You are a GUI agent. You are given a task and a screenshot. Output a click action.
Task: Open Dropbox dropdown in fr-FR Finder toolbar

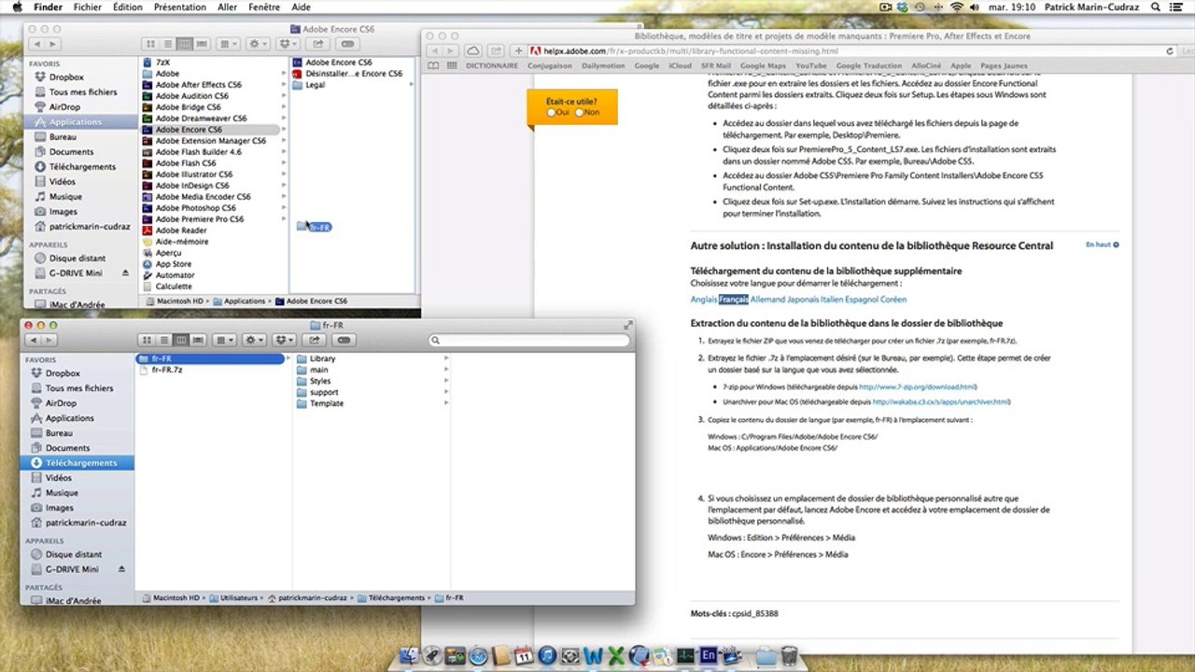[x=284, y=340]
